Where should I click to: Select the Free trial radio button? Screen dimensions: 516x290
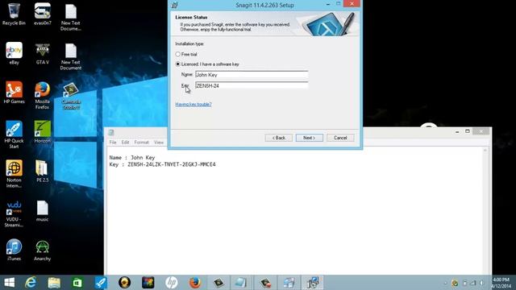click(178, 54)
